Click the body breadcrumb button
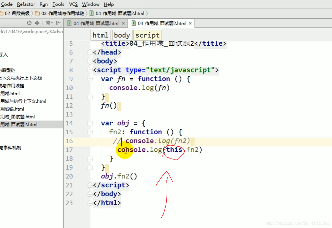The width and height of the screenshot is (332, 228). coord(122,35)
